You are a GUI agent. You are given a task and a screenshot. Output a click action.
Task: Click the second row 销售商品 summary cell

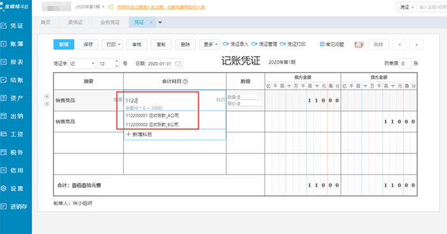pos(88,121)
